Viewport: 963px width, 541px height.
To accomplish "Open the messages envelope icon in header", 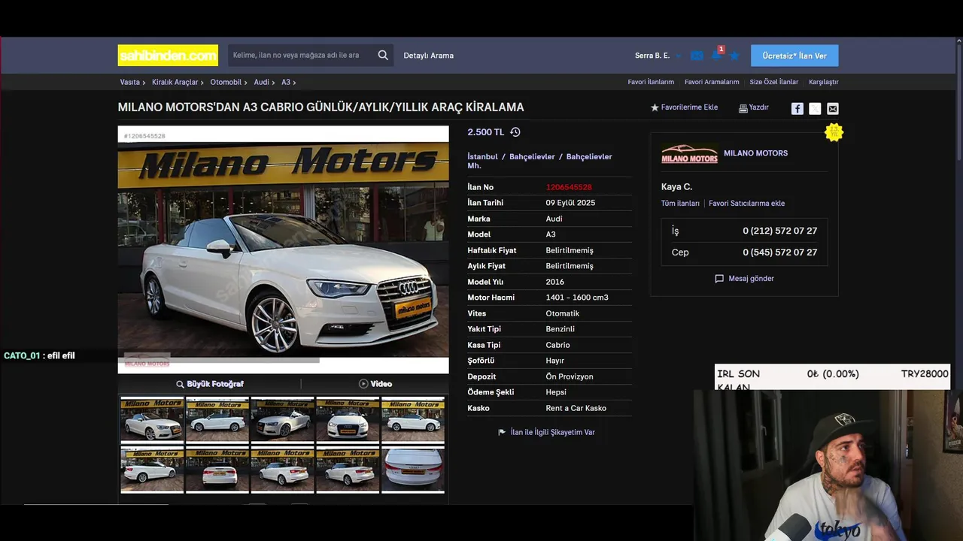I will [697, 56].
